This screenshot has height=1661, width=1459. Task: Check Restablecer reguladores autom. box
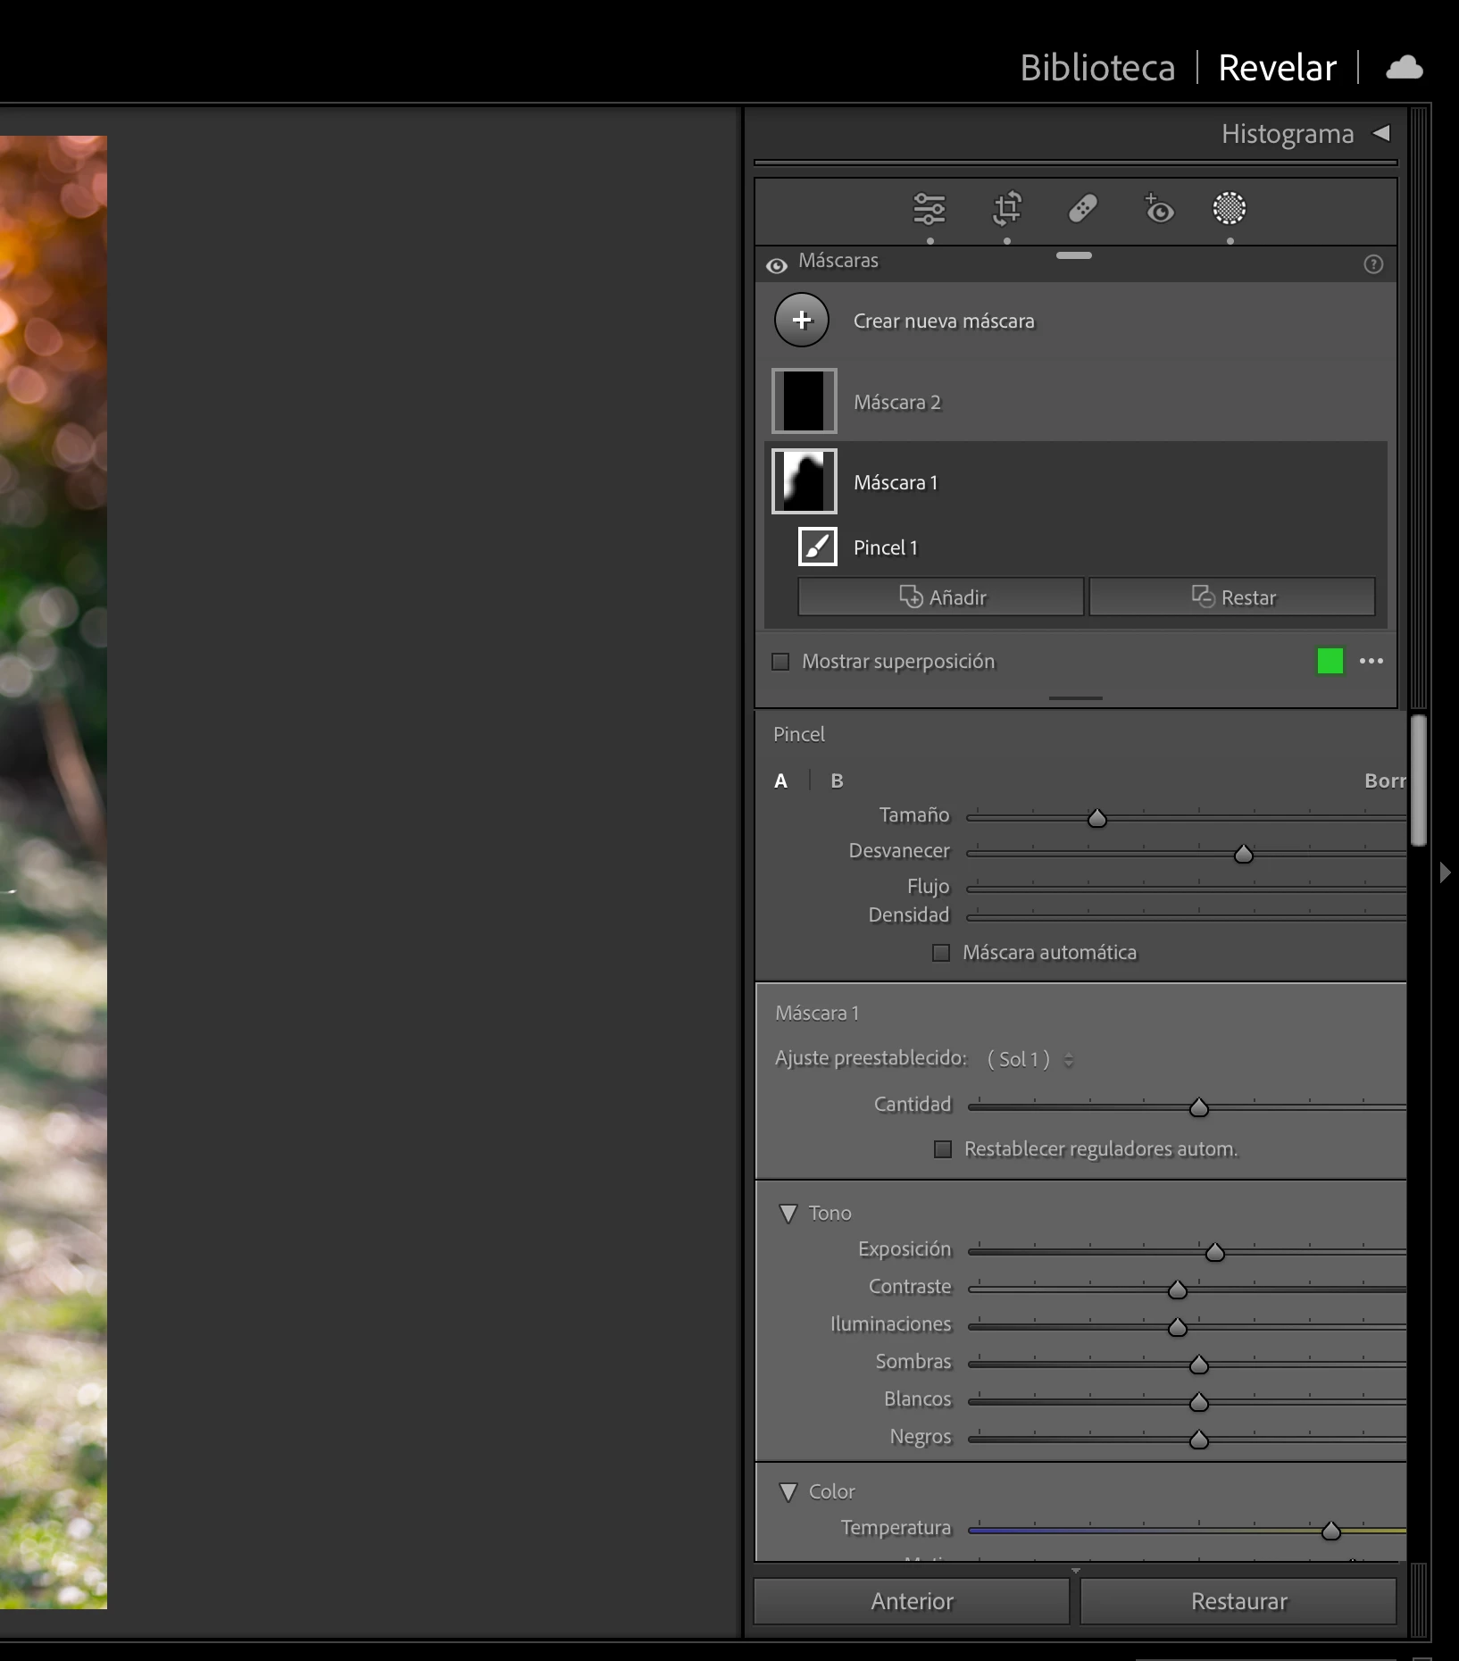tap(943, 1149)
